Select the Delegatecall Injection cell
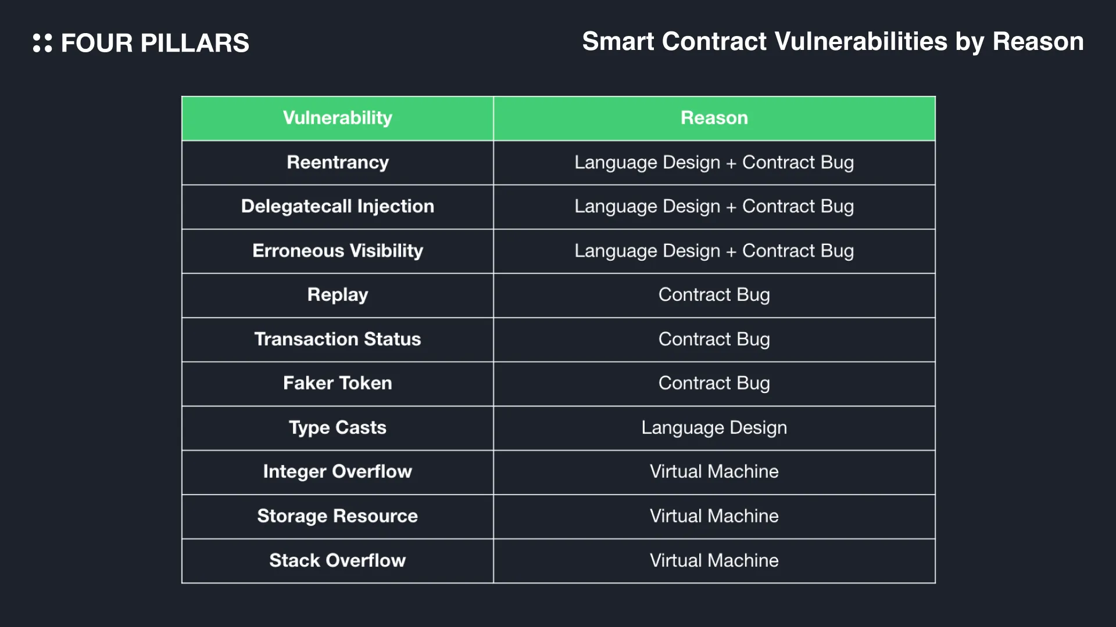This screenshot has width=1116, height=627. click(x=338, y=207)
